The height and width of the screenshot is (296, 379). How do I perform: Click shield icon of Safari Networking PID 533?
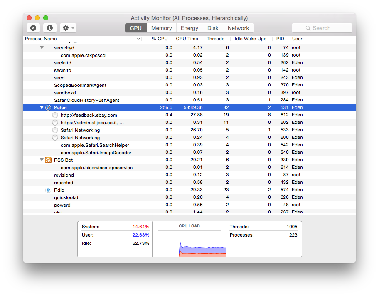[55, 130]
